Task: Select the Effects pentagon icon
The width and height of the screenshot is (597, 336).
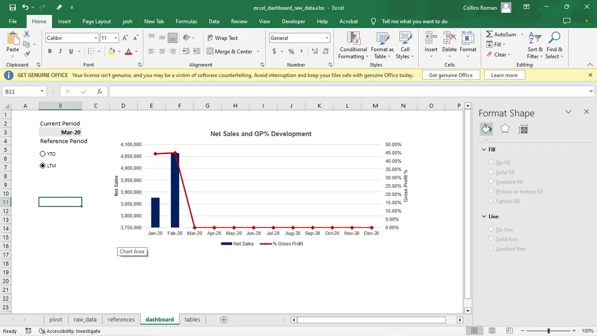Action: [x=505, y=129]
